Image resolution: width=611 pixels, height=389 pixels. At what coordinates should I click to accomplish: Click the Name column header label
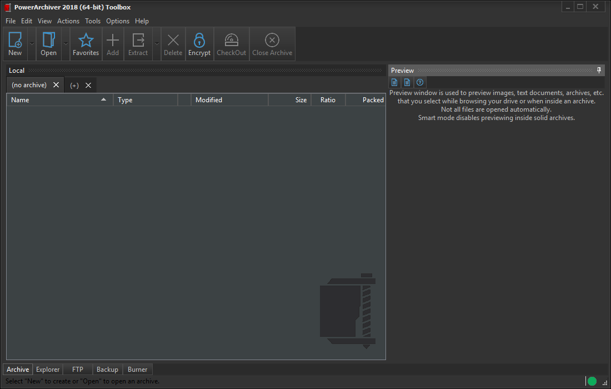(x=20, y=100)
